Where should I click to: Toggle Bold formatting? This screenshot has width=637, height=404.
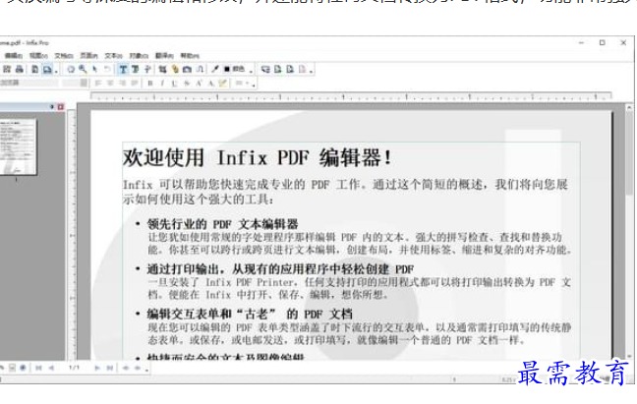[x=149, y=84]
